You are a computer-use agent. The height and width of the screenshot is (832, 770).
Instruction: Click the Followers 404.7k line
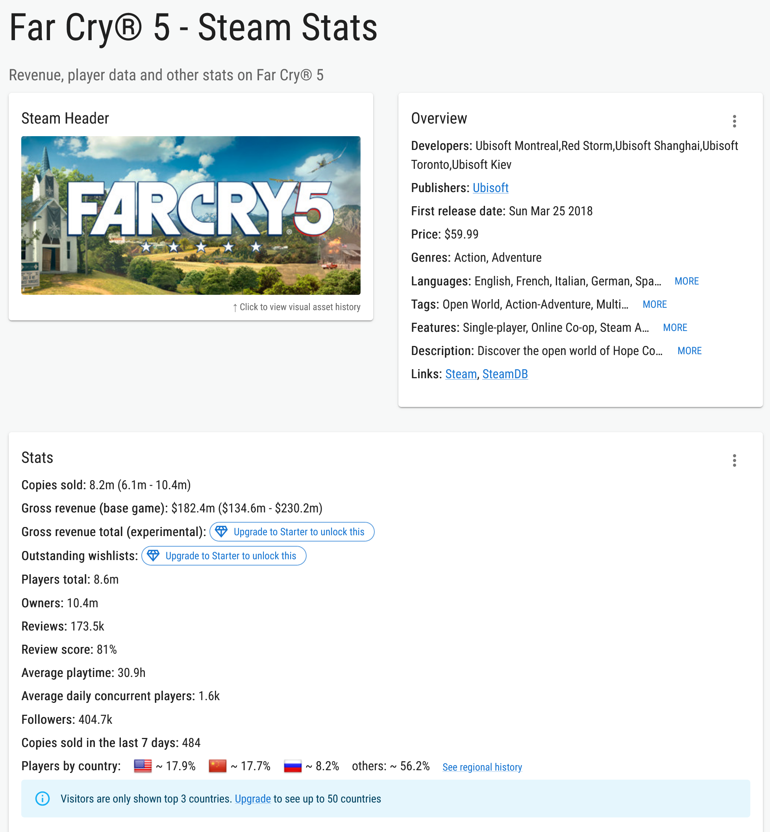pyautogui.click(x=67, y=719)
